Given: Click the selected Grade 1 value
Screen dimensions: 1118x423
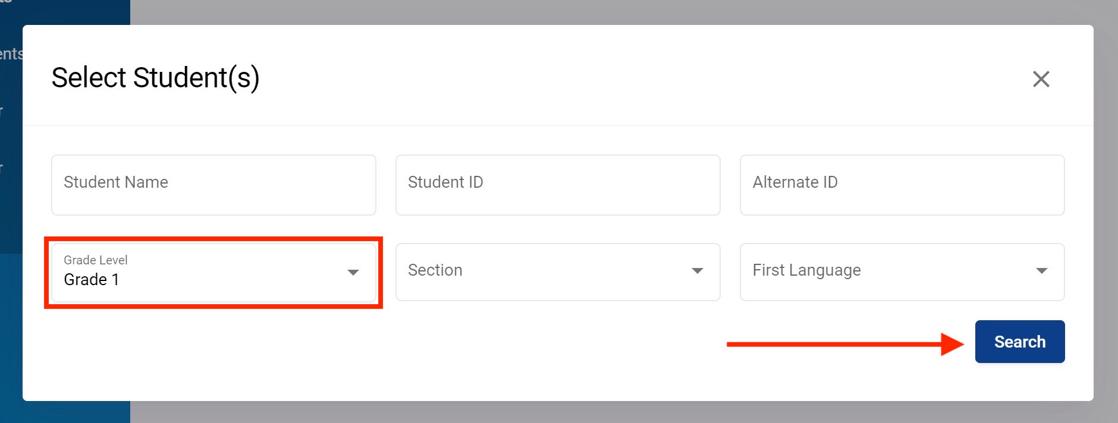Looking at the screenshot, I should click(92, 280).
